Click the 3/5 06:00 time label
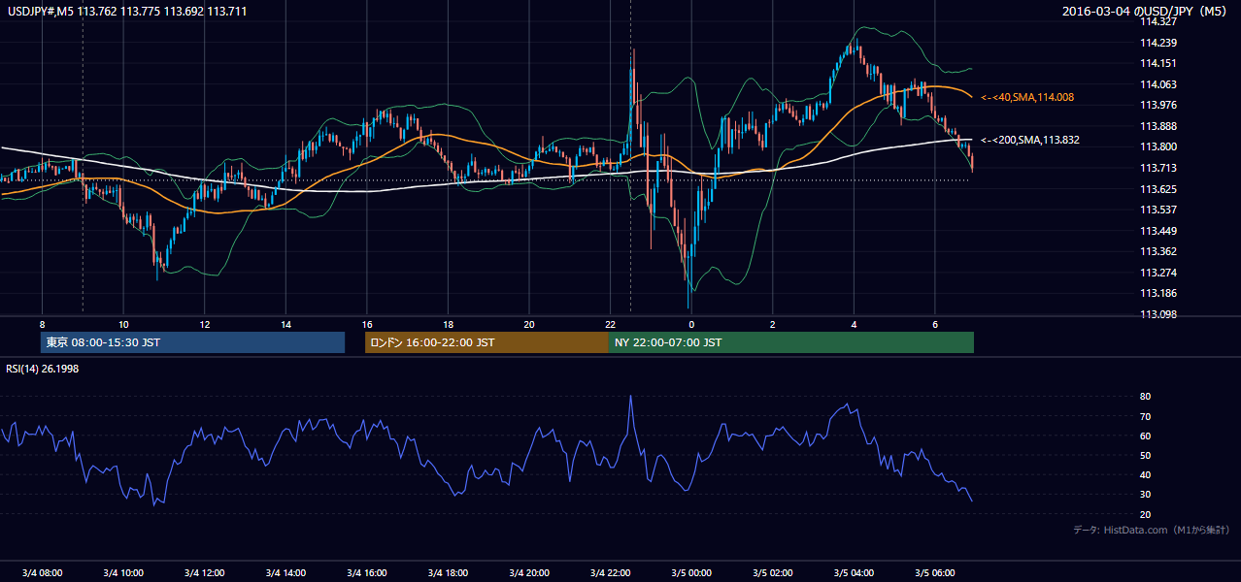The width and height of the screenshot is (1241, 582). pos(935,572)
